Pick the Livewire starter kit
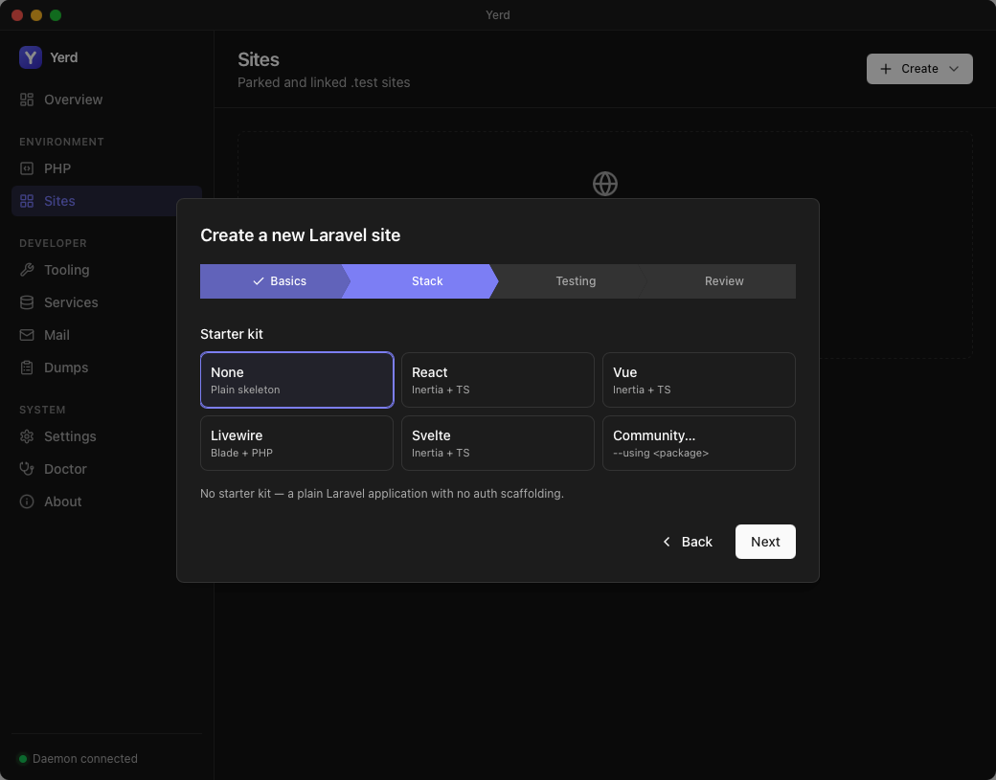Image resolution: width=996 pixels, height=780 pixels. click(x=297, y=443)
